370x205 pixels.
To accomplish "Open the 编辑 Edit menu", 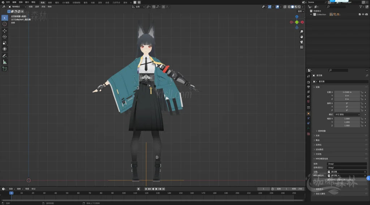I will tap(14, 3).
